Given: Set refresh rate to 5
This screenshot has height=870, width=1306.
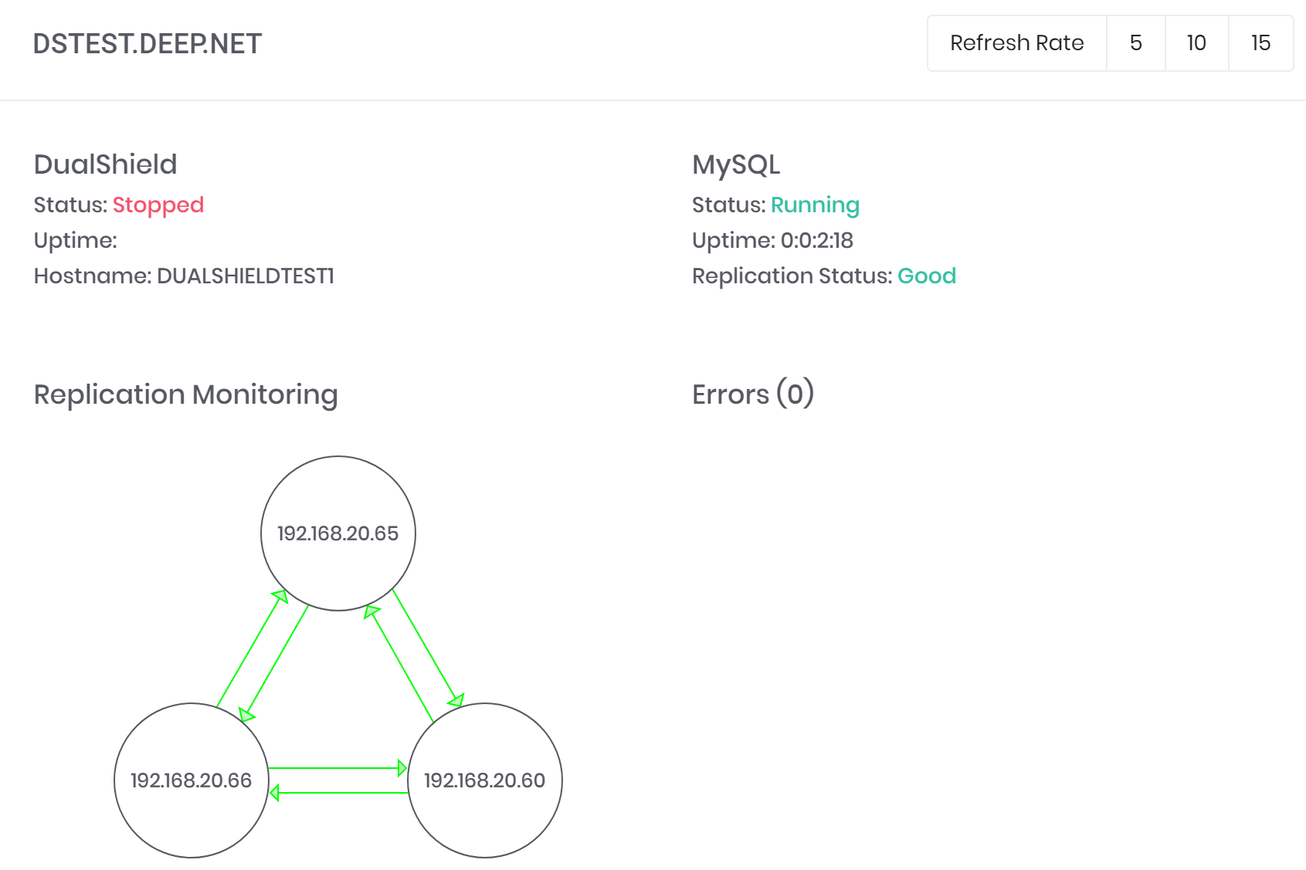Looking at the screenshot, I should (x=1135, y=43).
